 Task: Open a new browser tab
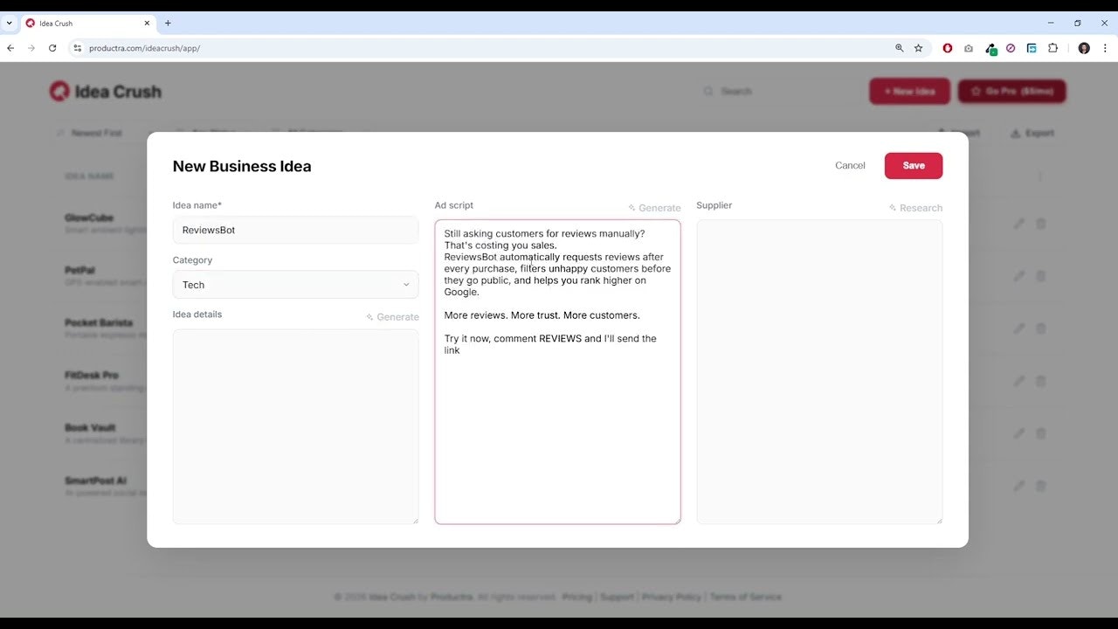coord(168,23)
